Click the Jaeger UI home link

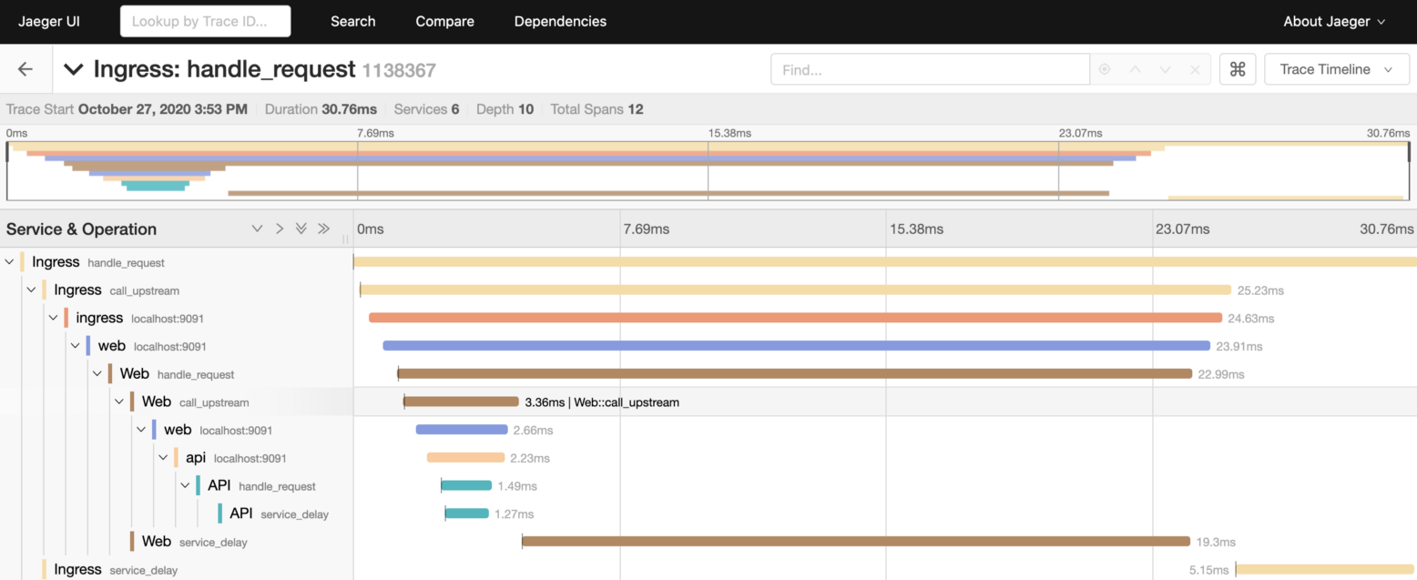48,21
